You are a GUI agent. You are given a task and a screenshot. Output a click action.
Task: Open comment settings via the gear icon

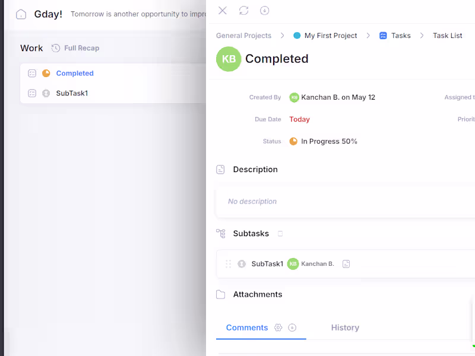point(278,327)
